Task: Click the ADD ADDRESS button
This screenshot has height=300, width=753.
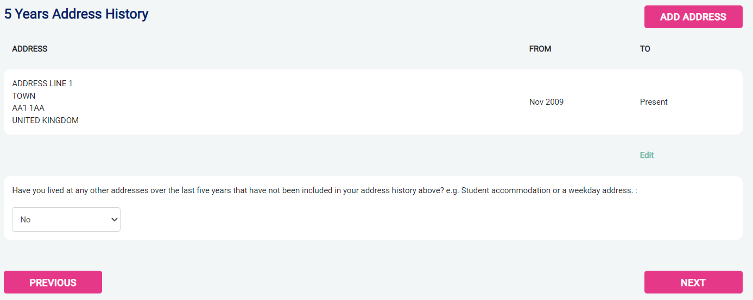Action: point(693,17)
